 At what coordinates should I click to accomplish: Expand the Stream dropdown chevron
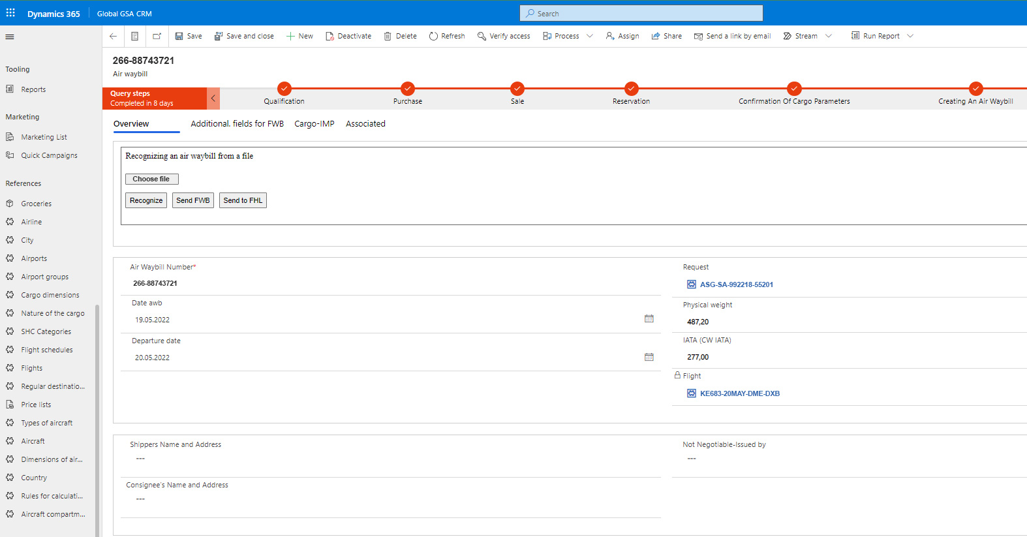point(829,36)
